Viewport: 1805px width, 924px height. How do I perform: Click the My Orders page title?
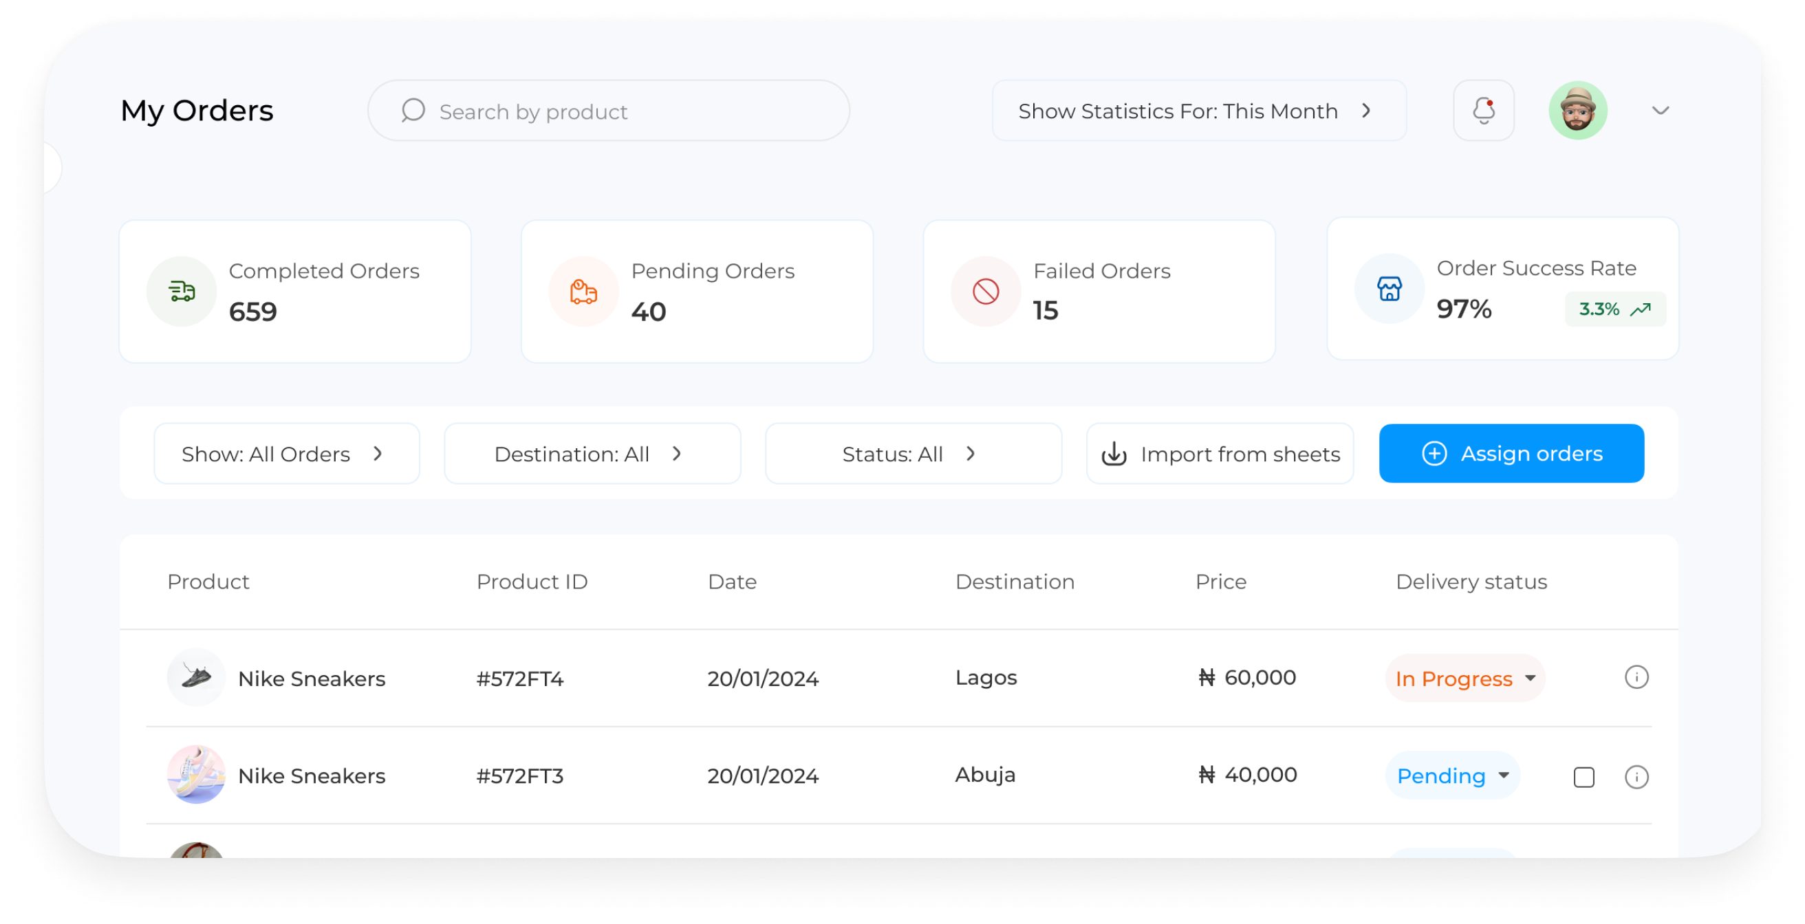coord(197,111)
